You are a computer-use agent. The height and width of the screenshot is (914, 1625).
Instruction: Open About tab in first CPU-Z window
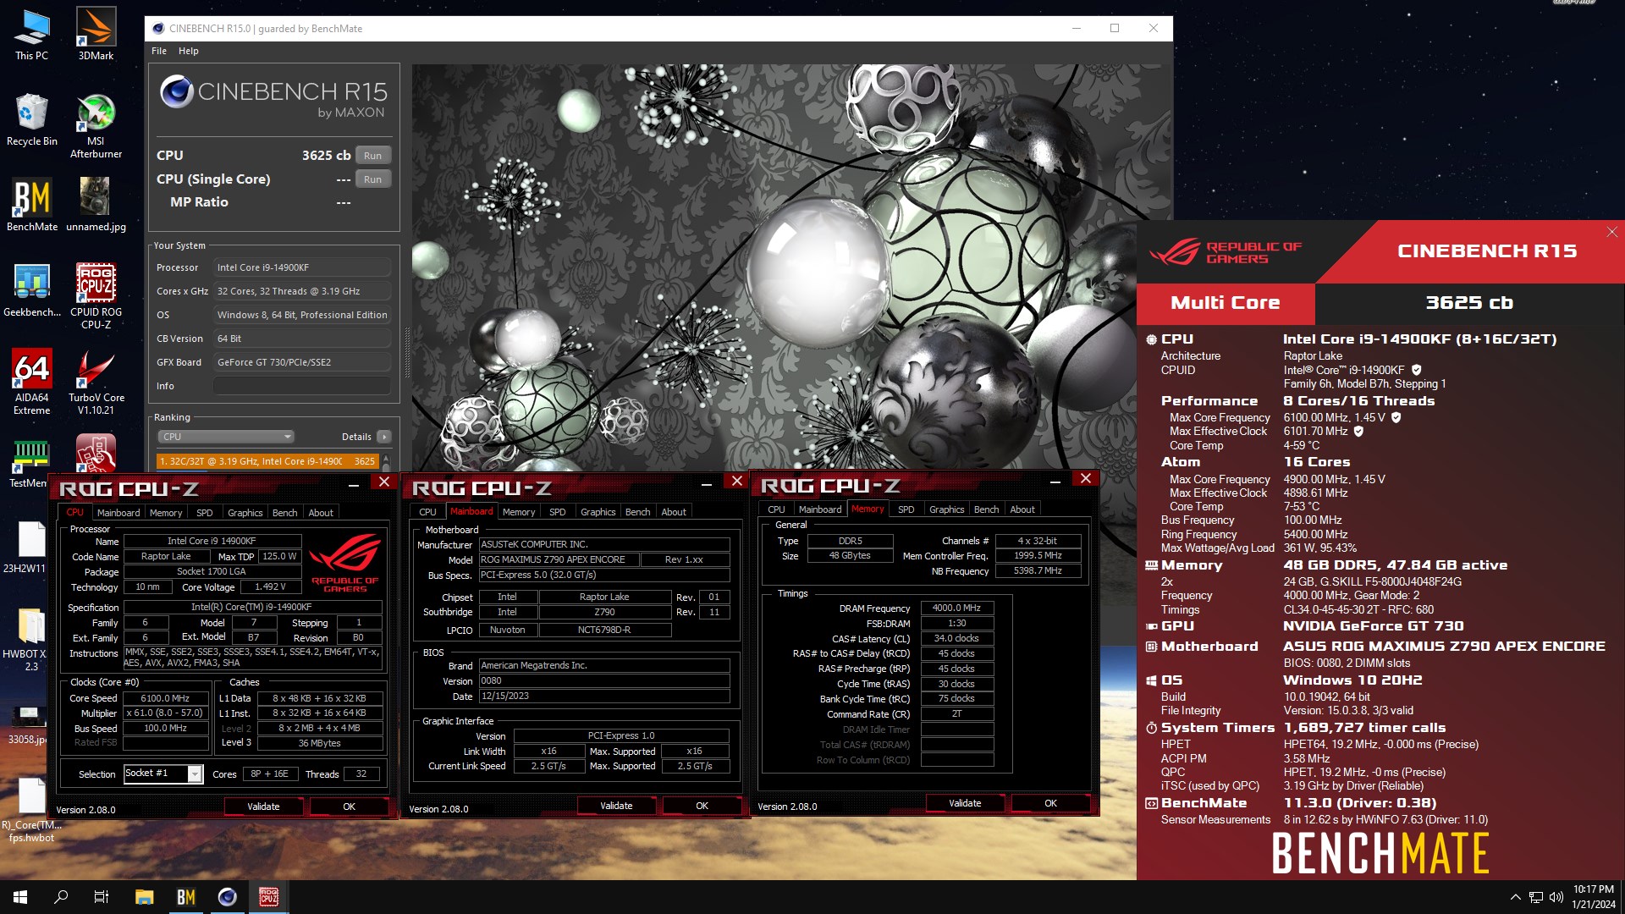coord(321,513)
